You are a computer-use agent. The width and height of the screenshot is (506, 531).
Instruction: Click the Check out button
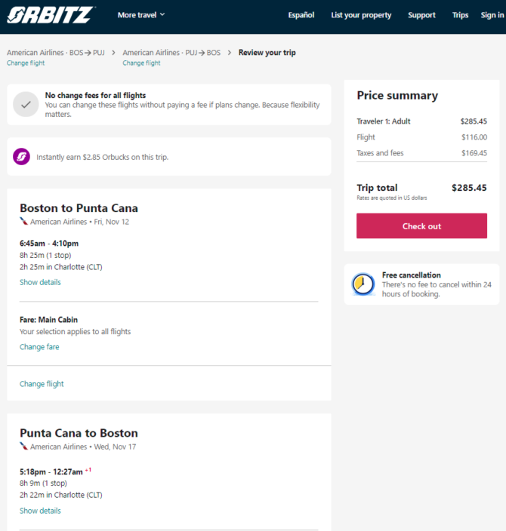421,226
